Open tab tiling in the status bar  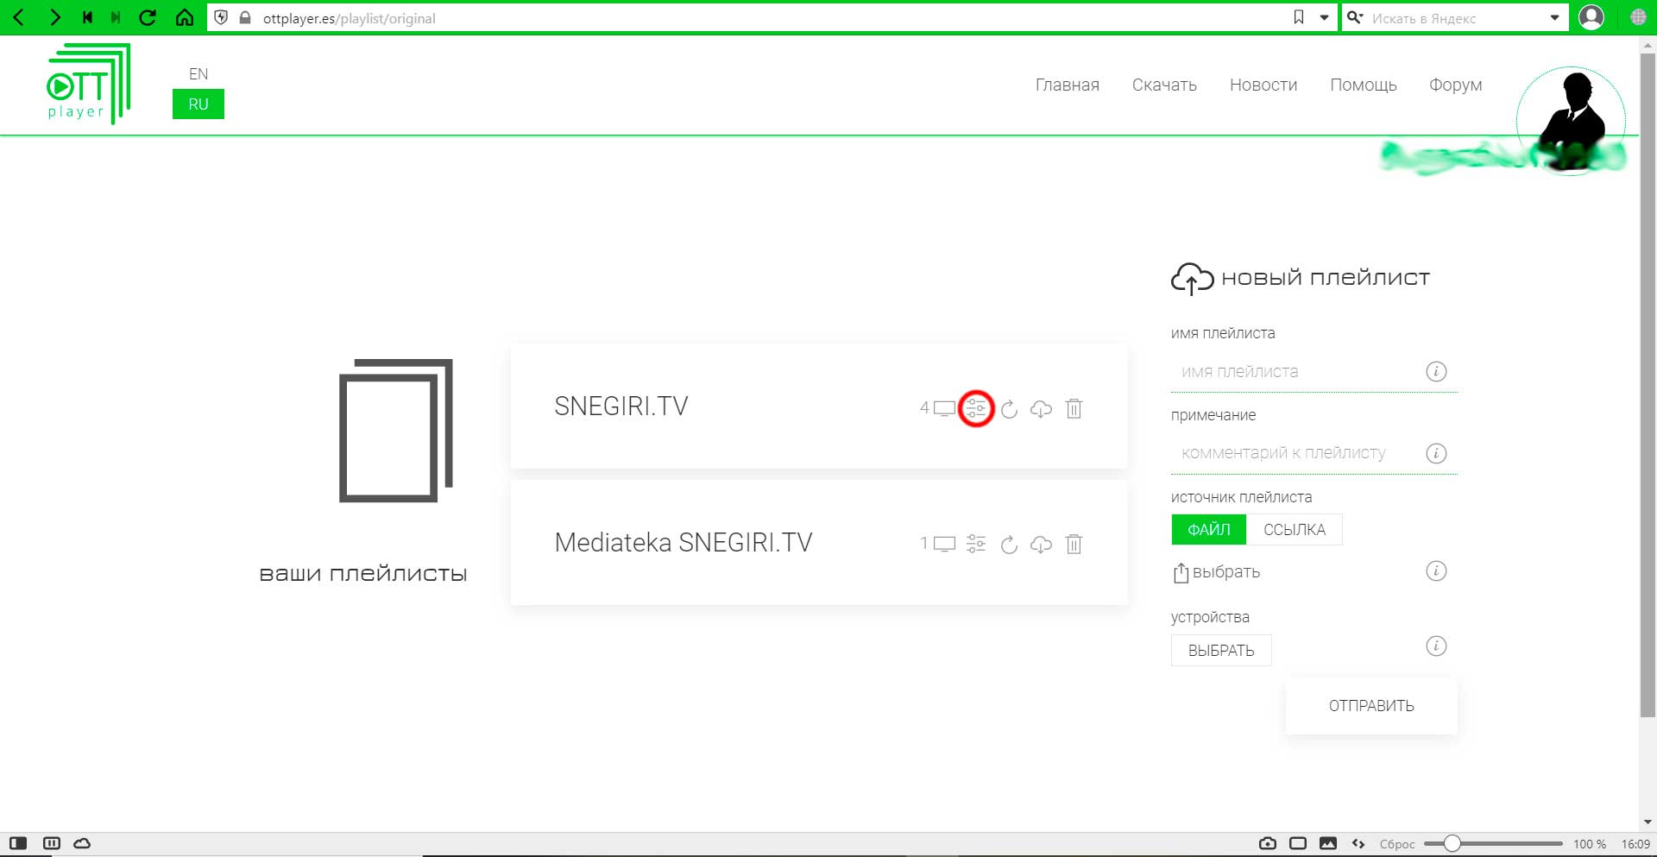pyautogui.click(x=51, y=843)
